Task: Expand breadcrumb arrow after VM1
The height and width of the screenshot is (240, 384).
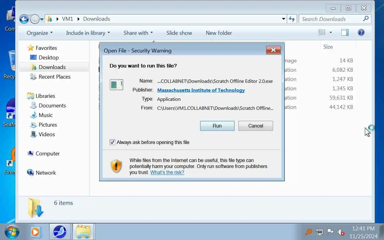Action: click(x=79, y=19)
